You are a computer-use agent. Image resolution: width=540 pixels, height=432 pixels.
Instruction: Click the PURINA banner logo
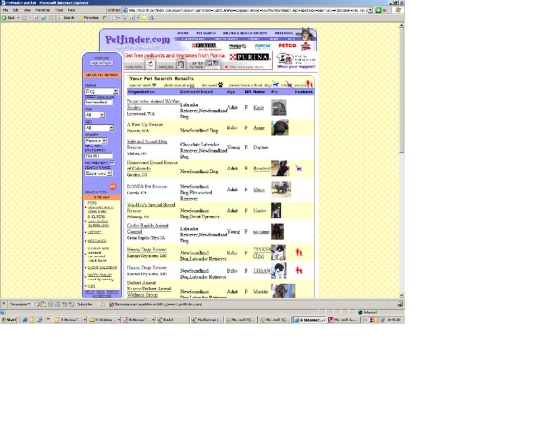tap(251, 57)
